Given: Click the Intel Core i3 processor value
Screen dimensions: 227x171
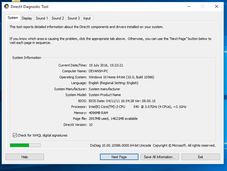Looking at the screenshot, I should click(x=137, y=107).
